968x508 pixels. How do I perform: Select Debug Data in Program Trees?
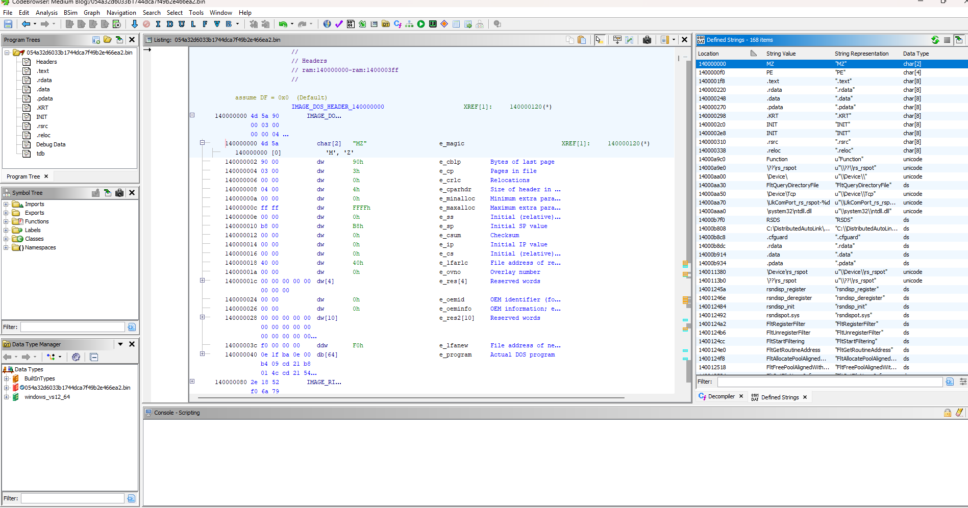(x=51, y=144)
